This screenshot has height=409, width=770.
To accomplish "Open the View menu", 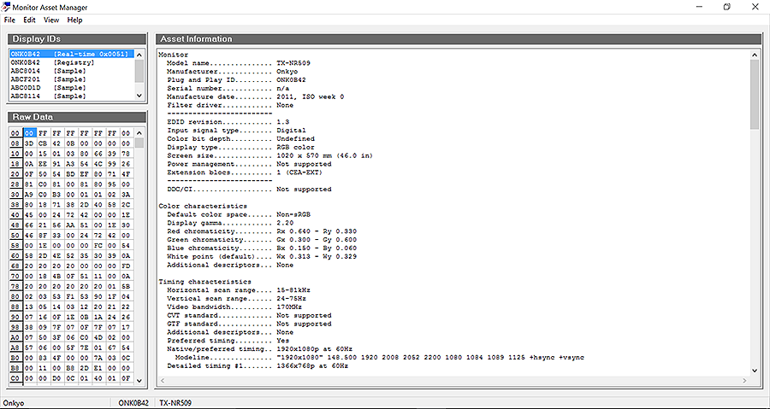I will tap(51, 20).
